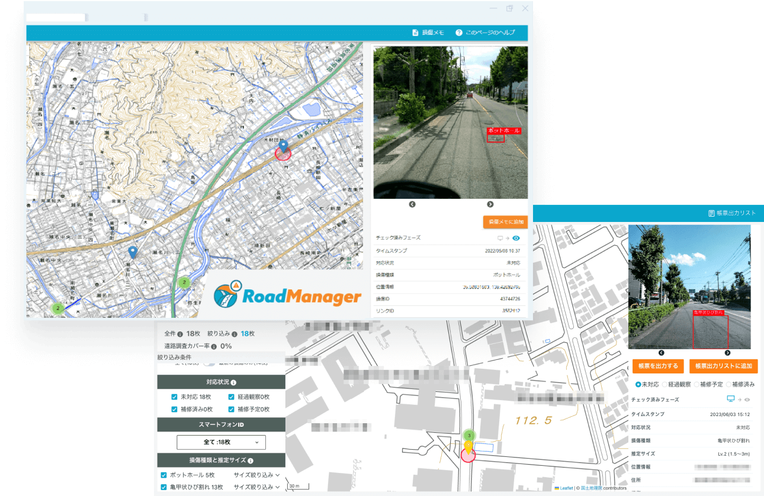The height and width of the screenshot is (496, 764).
Task: Click info icon beside 道路調査カバー率
Action: coord(214,346)
